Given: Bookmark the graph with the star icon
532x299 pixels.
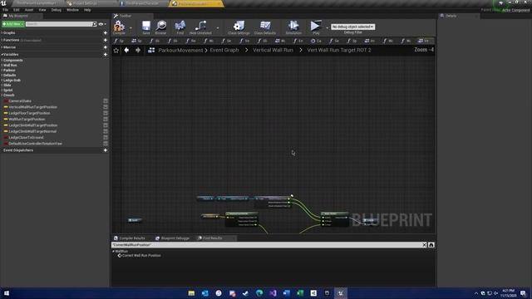Looking at the screenshot, I should [116, 50].
